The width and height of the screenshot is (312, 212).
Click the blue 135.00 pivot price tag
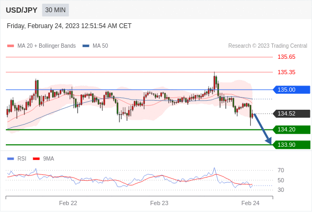tap(291, 90)
